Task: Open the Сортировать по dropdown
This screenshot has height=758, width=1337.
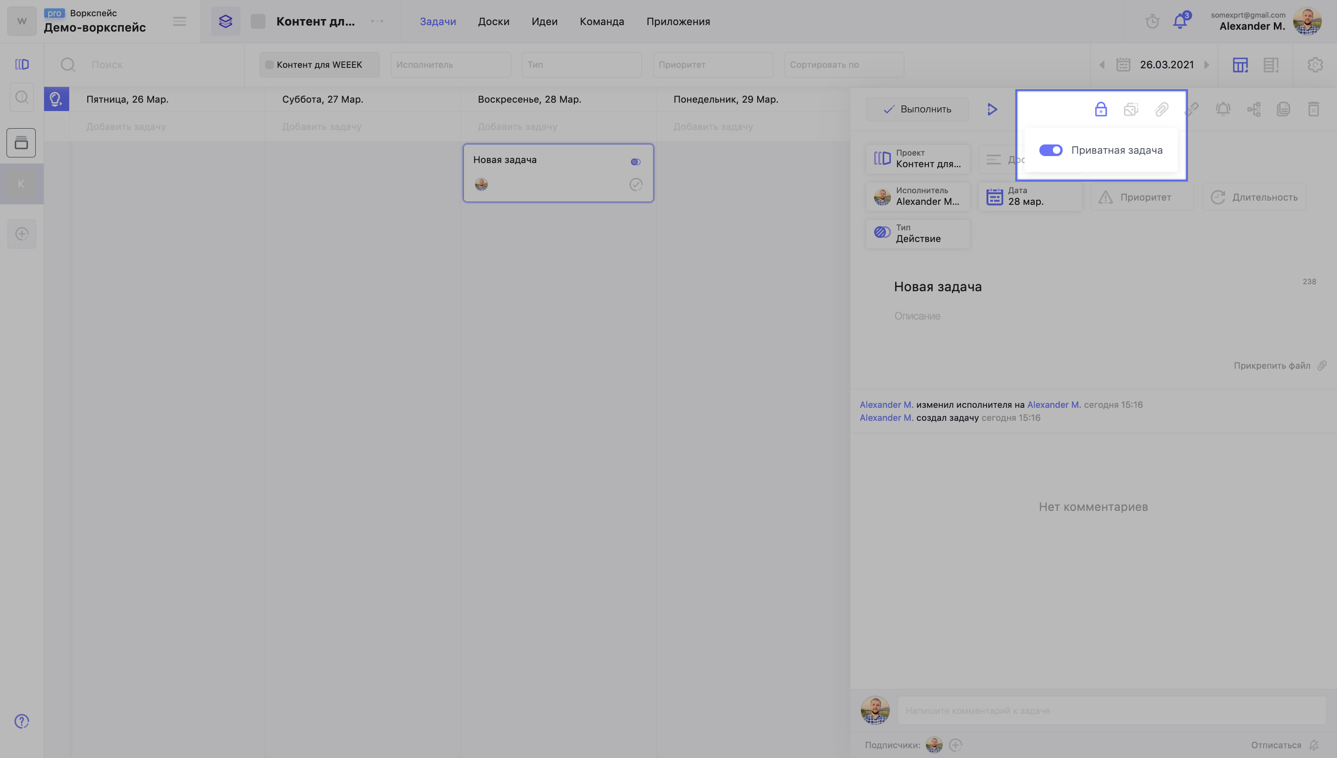Action: point(844,65)
